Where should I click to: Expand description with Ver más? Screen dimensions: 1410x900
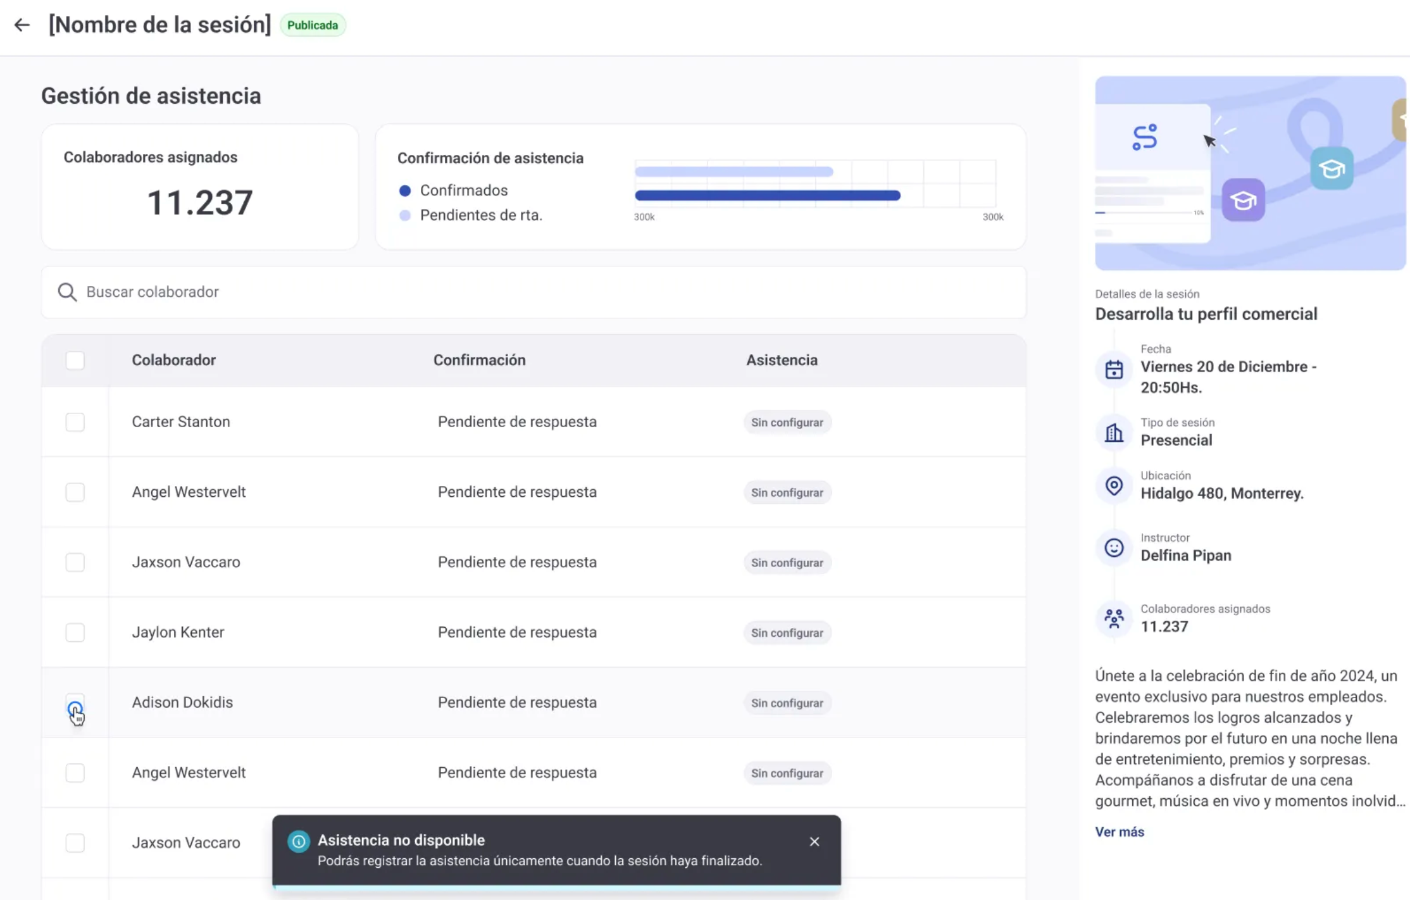click(x=1119, y=832)
